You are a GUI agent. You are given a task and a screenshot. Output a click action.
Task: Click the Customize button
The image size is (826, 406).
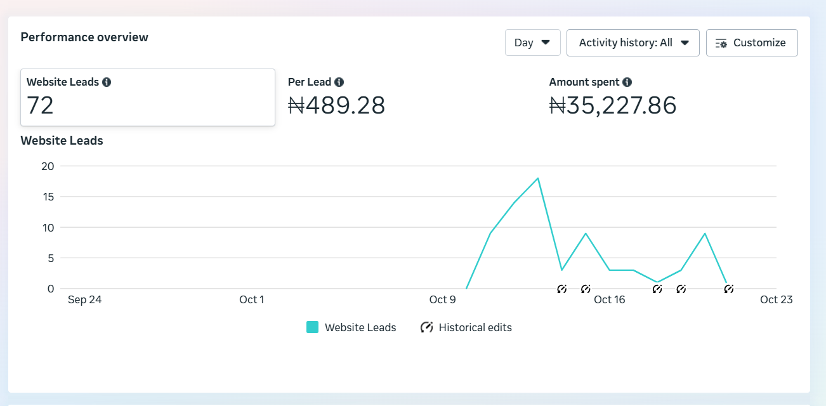pos(752,42)
